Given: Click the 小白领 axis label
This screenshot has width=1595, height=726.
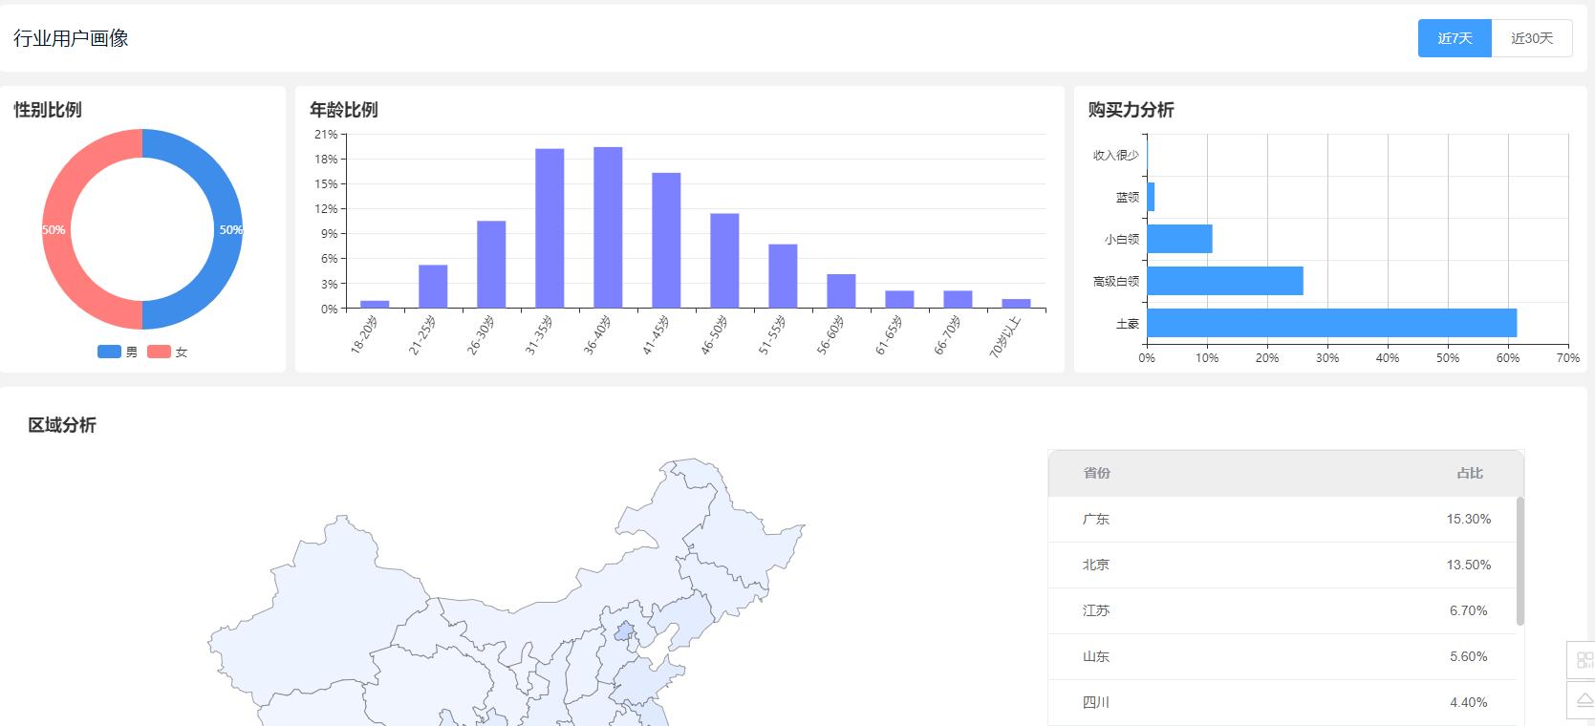Looking at the screenshot, I should pos(1122,239).
